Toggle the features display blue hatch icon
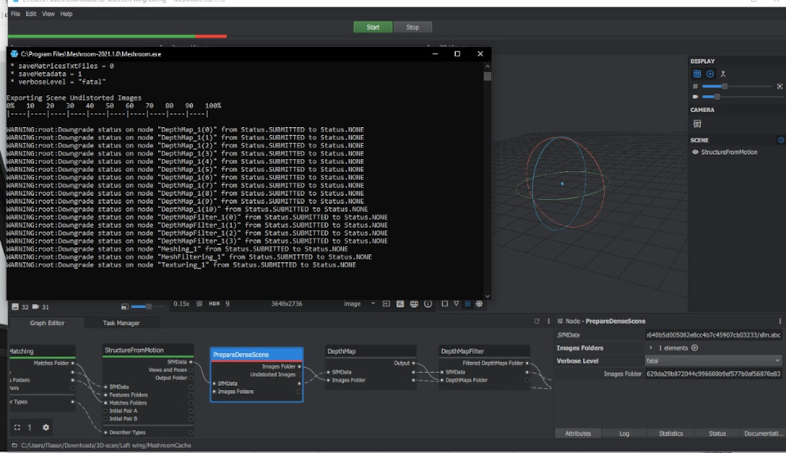 pyautogui.click(x=468, y=304)
